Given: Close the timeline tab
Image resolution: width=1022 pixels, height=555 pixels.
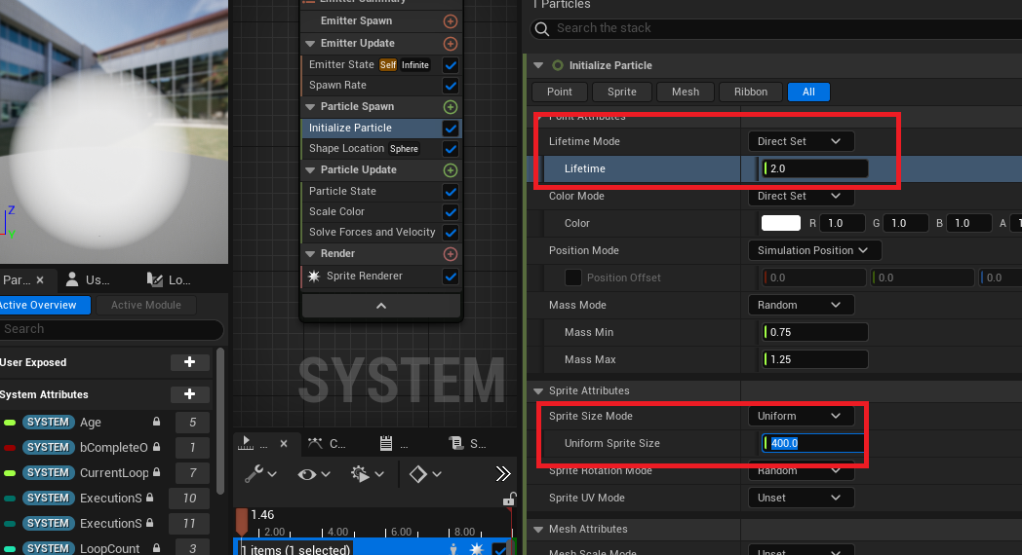Looking at the screenshot, I should pos(284,444).
